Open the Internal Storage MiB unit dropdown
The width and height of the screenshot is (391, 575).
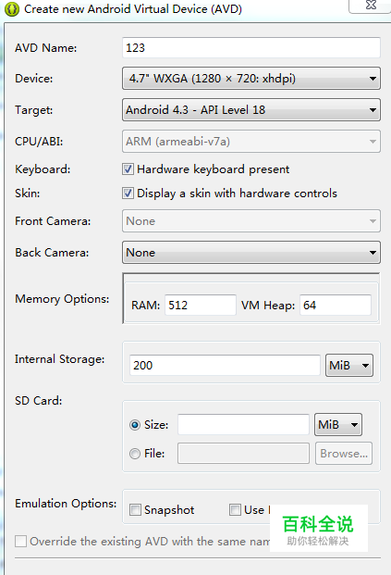(x=349, y=365)
